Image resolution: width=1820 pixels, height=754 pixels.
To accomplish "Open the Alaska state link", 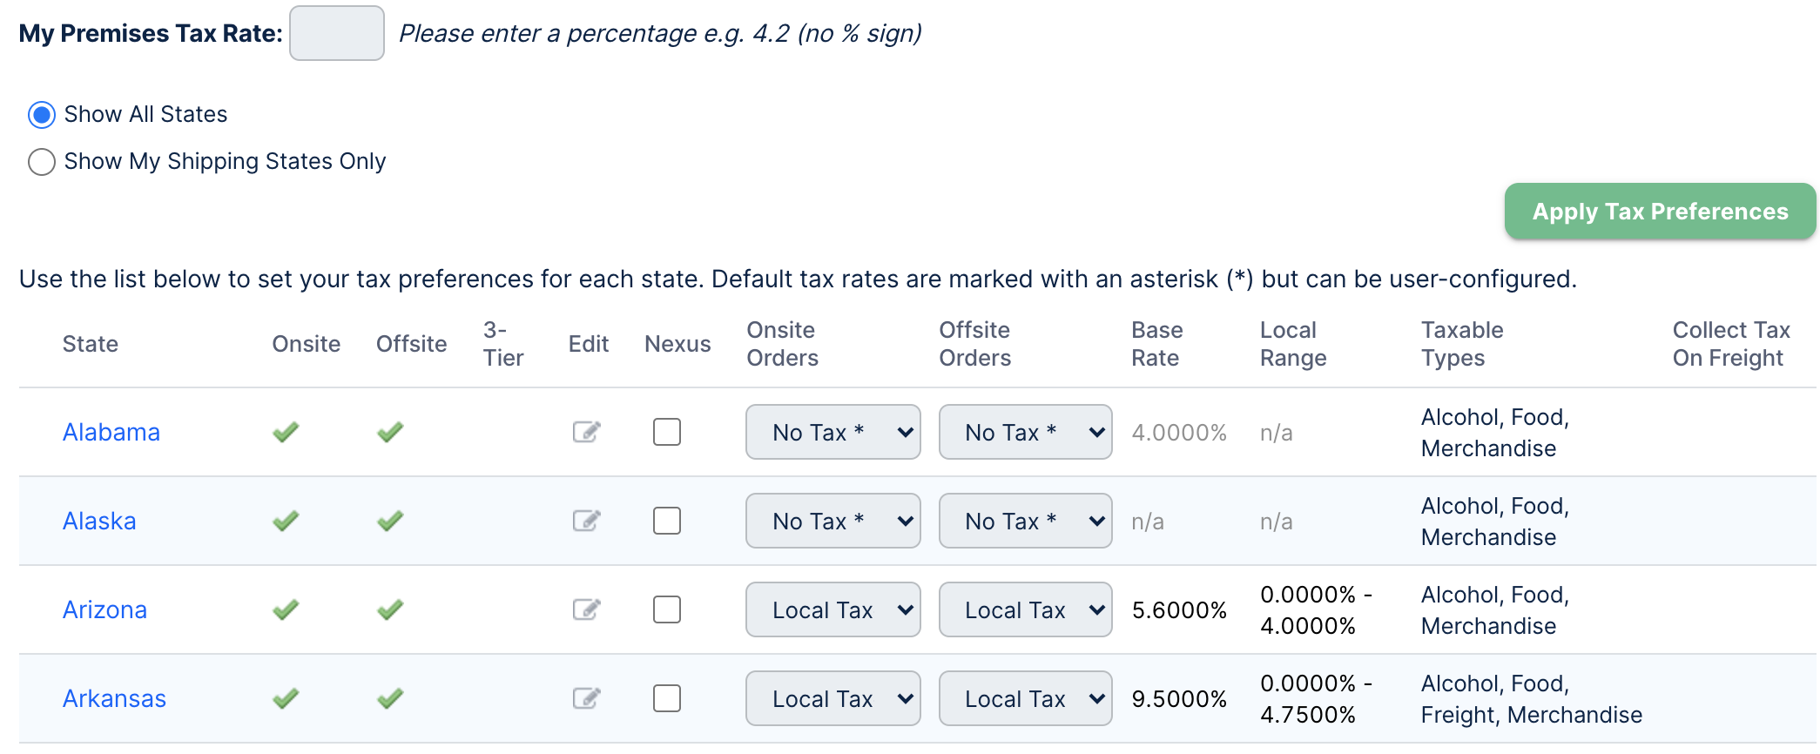I will pos(99,521).
